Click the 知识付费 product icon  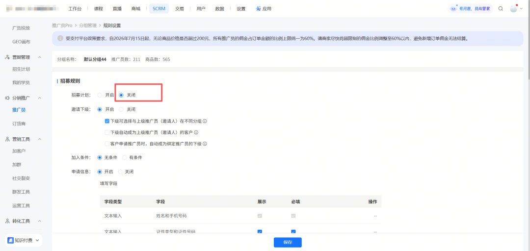coord(10,240)
